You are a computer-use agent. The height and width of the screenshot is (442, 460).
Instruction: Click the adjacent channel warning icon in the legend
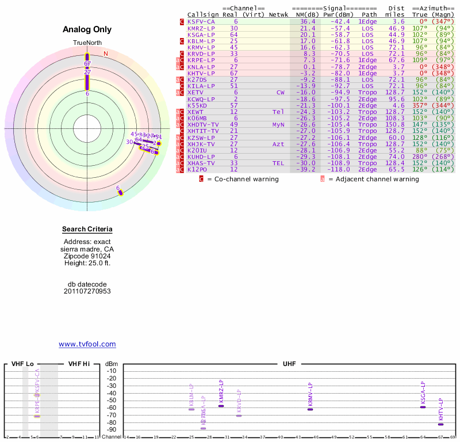322,179
